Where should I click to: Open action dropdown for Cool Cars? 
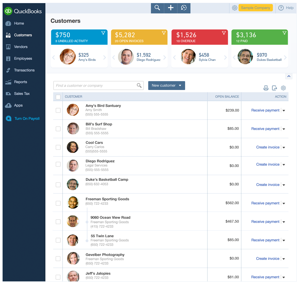click(284, 147)
